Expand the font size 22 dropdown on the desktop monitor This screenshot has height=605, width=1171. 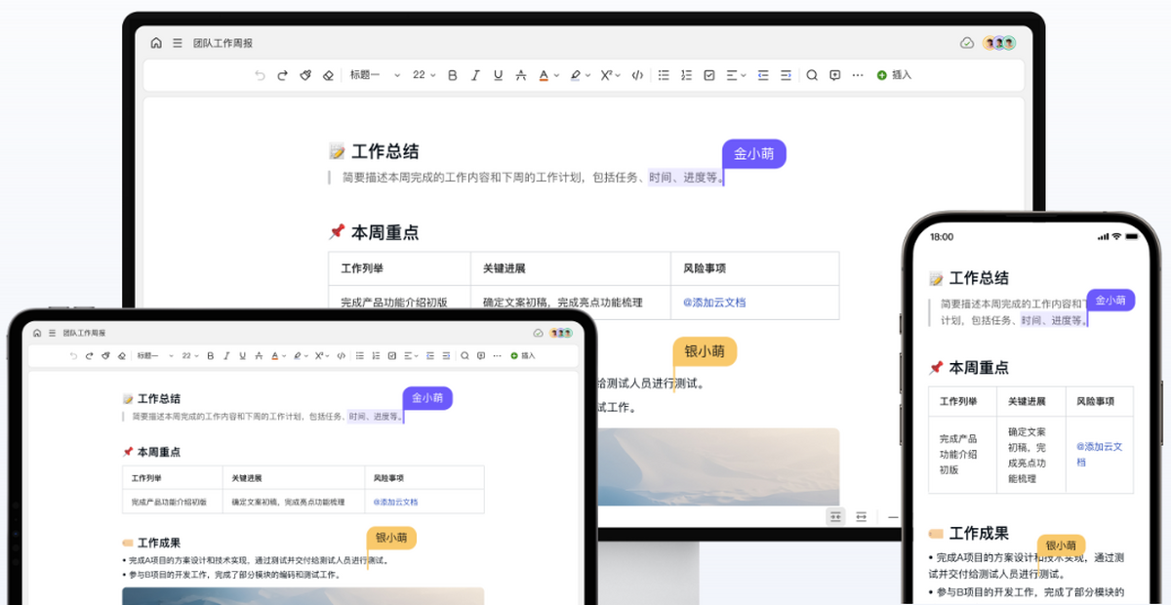[x=424, y=75]
